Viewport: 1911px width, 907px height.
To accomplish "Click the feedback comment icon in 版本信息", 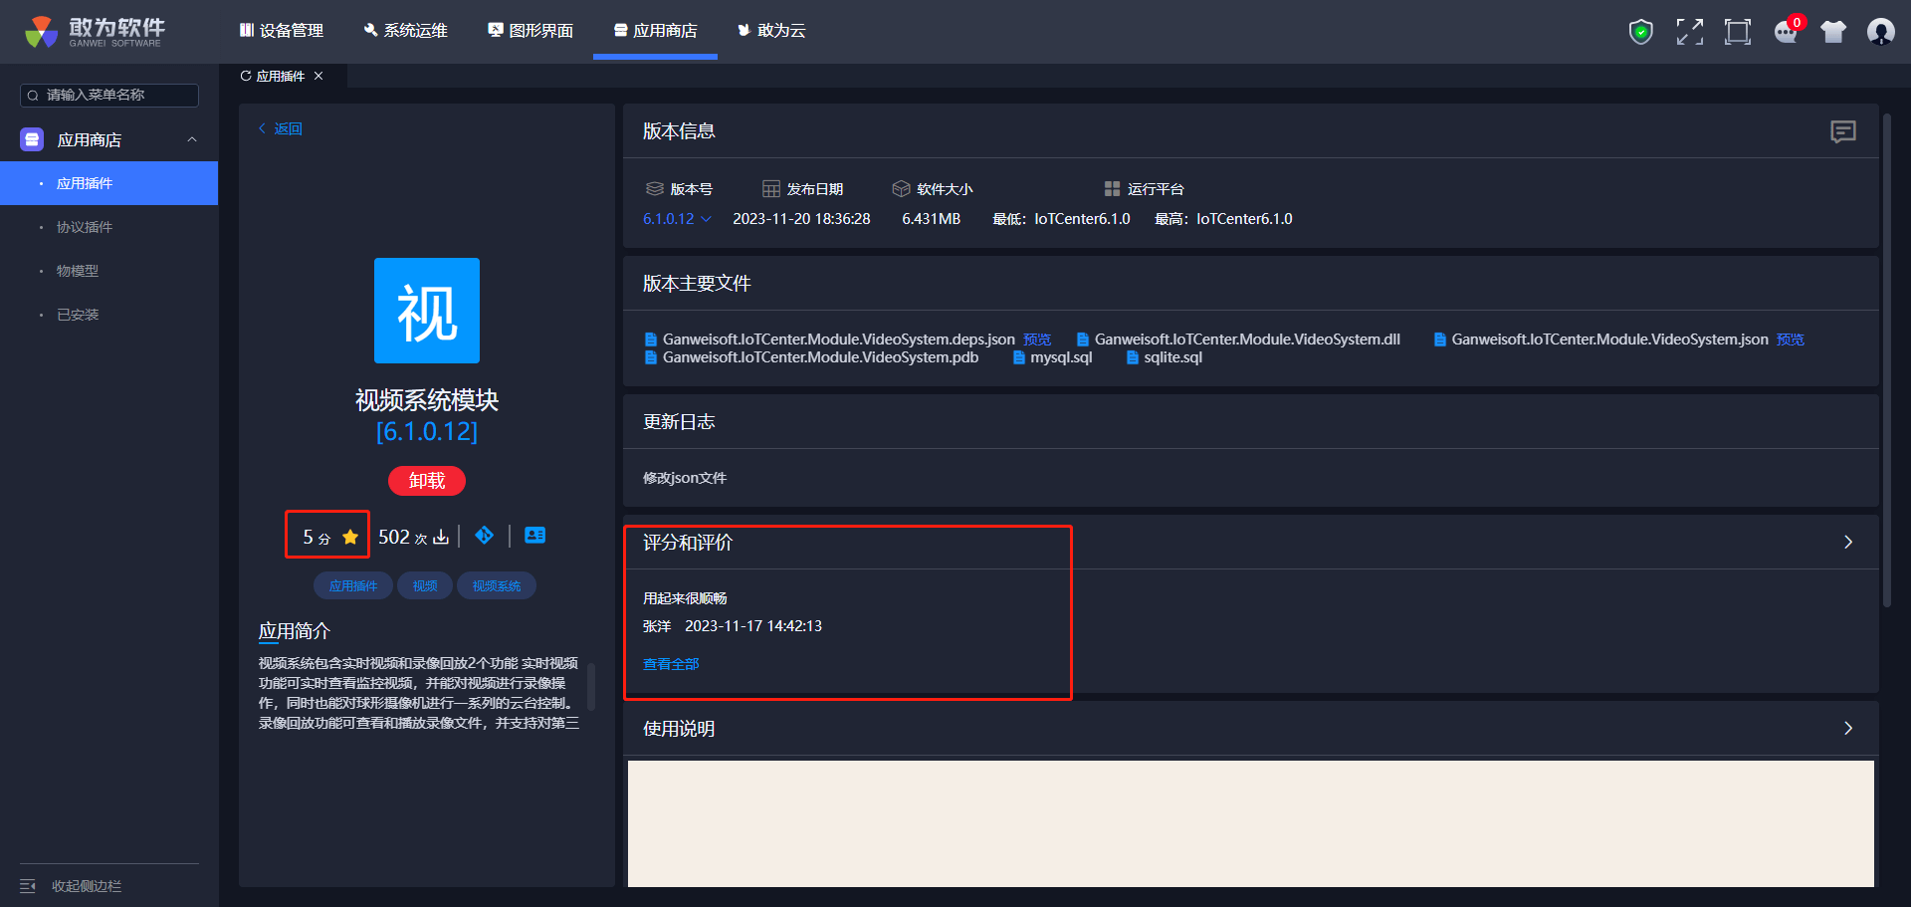I will point(1843,131).
